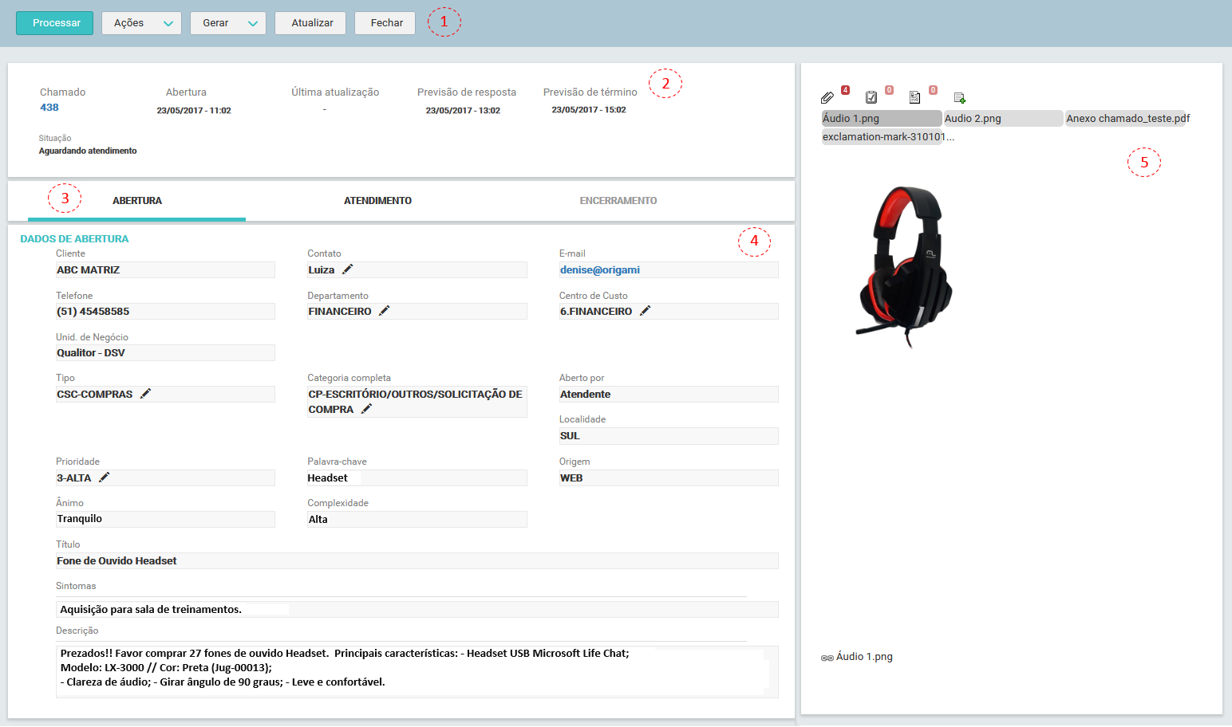This screenshot has height=727, width=1232.
Task: Click the Localidade value SUL
Action: (x=669, y=436)
